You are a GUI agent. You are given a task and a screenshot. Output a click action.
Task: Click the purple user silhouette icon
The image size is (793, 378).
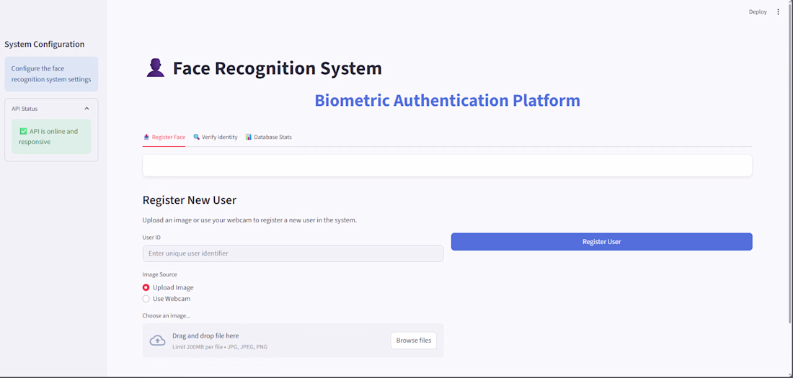(155, 68)
